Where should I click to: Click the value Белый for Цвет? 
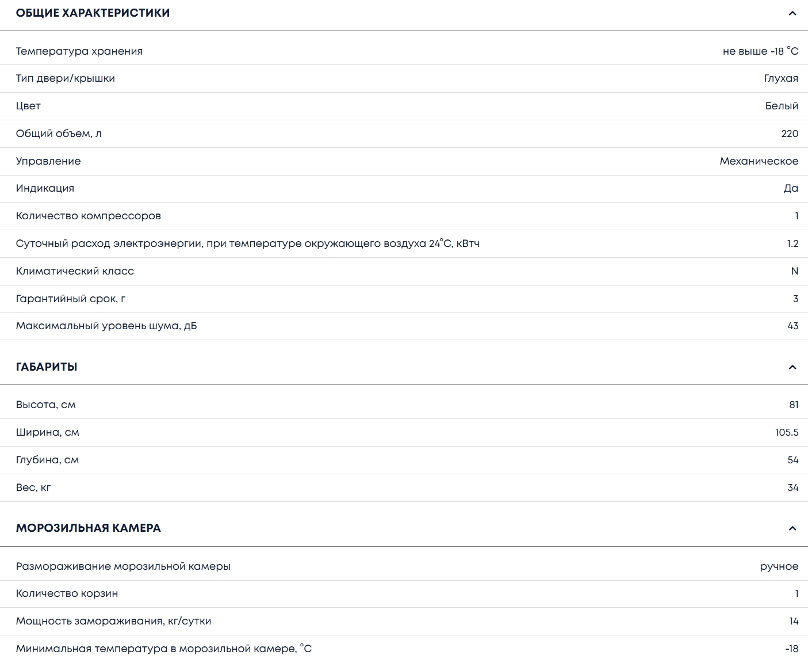tap(782, 106)
